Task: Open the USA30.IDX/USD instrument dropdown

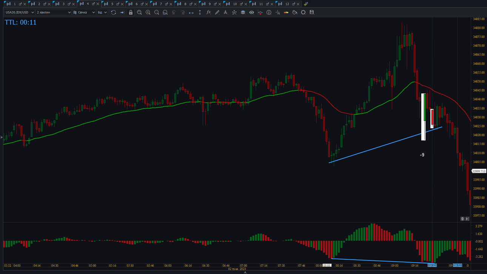Action: [x=20, y=12]
